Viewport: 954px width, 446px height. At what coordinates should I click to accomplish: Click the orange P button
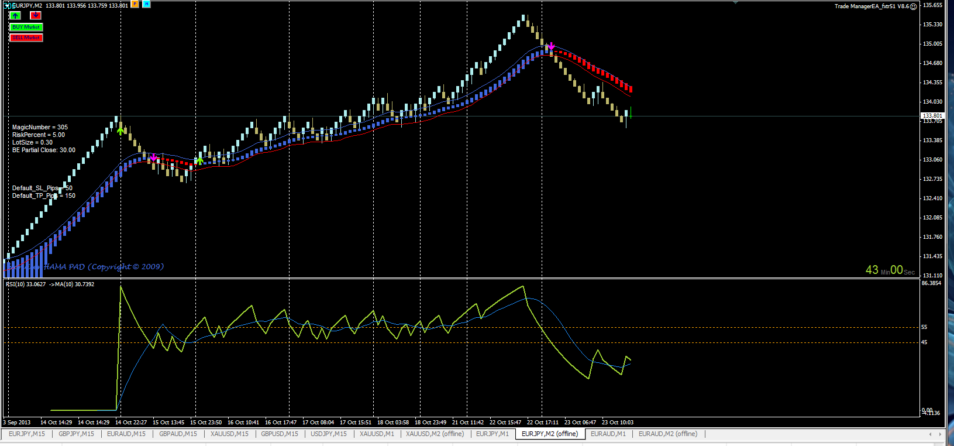pos(135,4)
